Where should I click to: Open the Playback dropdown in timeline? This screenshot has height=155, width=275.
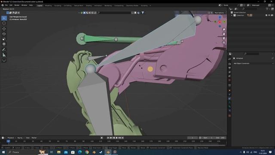click(12, 138)
